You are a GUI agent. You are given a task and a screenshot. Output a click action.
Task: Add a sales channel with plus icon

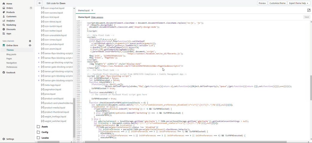pos(30,41)
